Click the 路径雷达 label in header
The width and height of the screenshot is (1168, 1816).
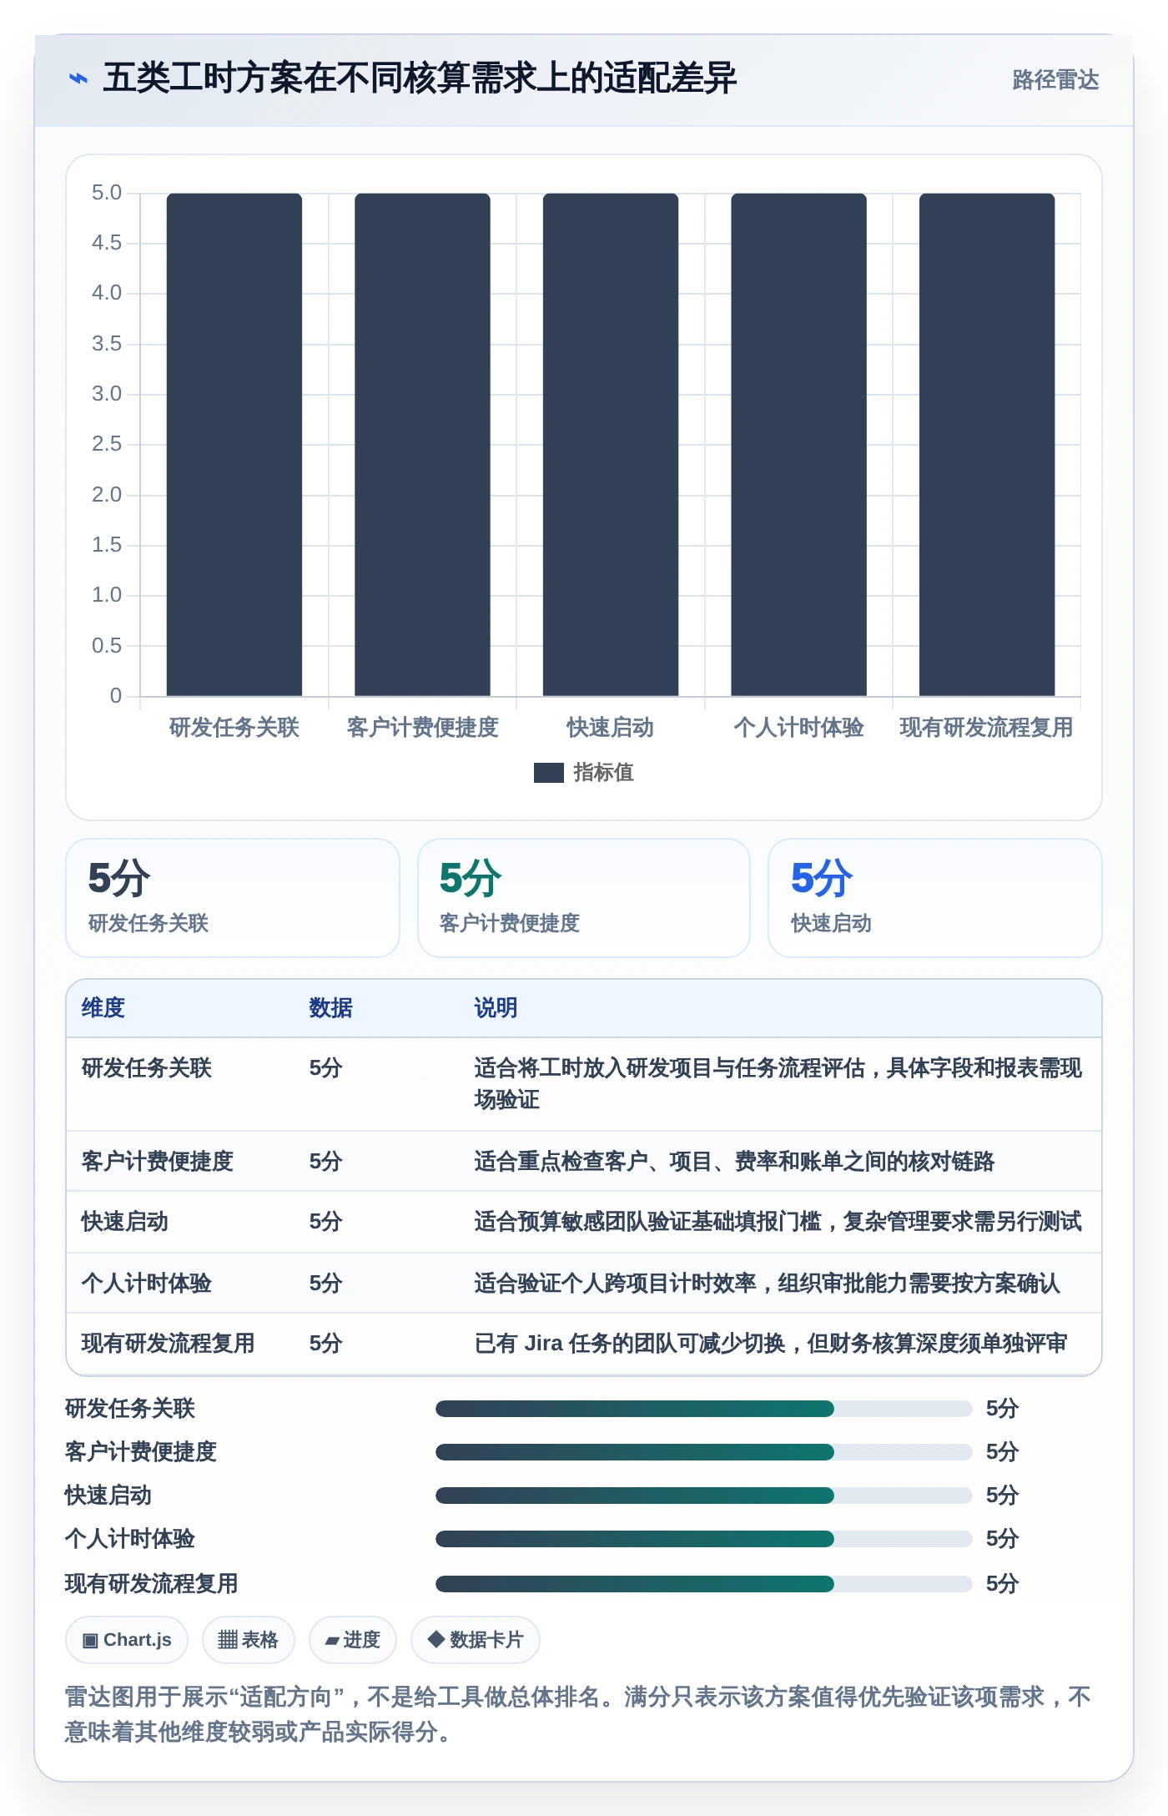click(1055, 79)
